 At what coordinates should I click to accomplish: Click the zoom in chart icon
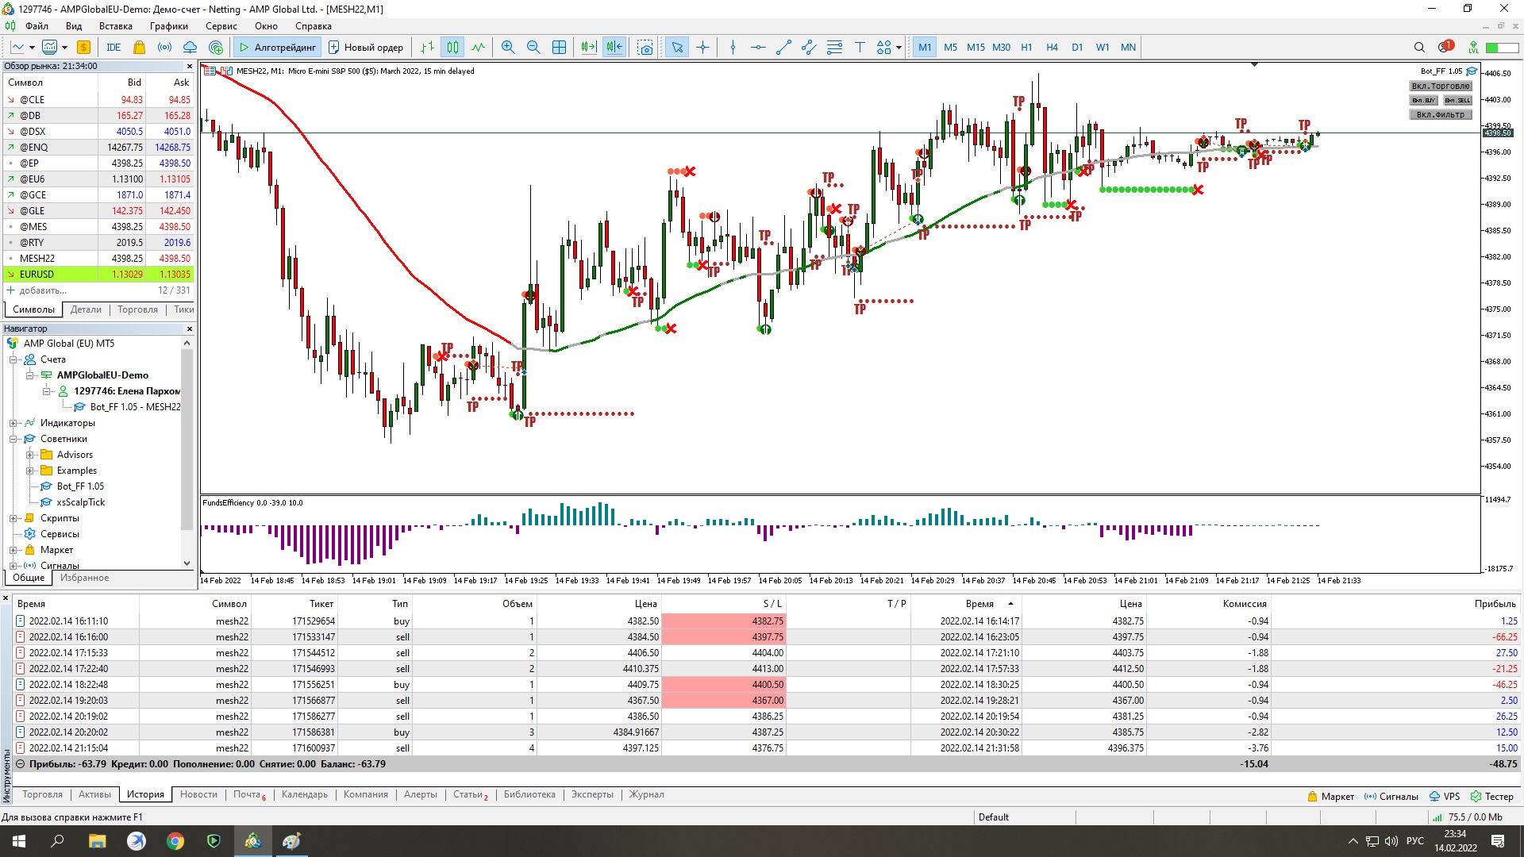click(508, 48)
